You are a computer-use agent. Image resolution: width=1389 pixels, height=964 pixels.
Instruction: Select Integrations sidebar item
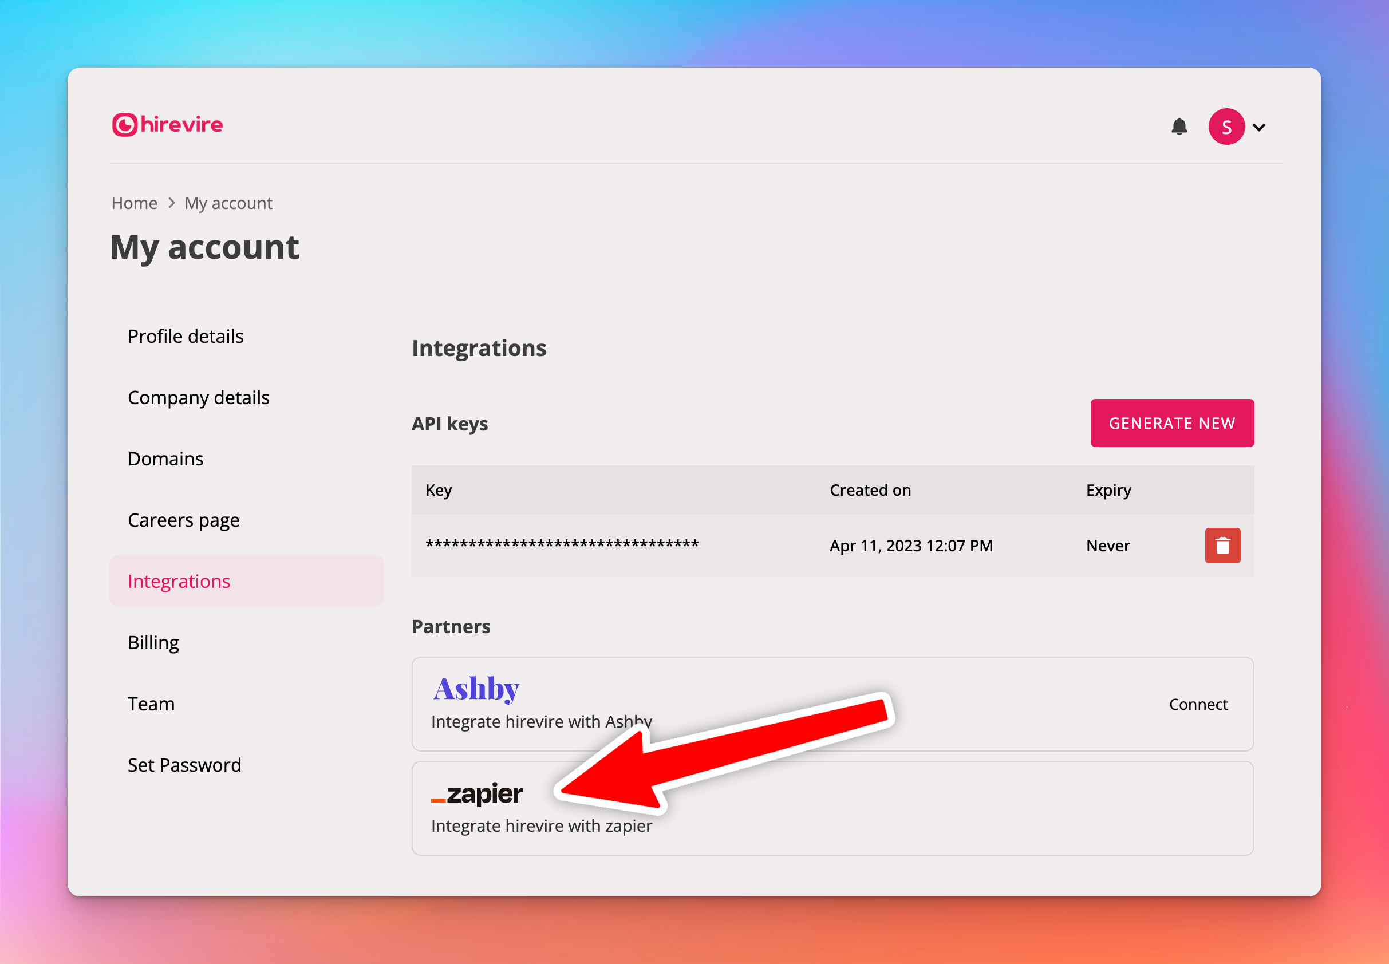point(179,581)
